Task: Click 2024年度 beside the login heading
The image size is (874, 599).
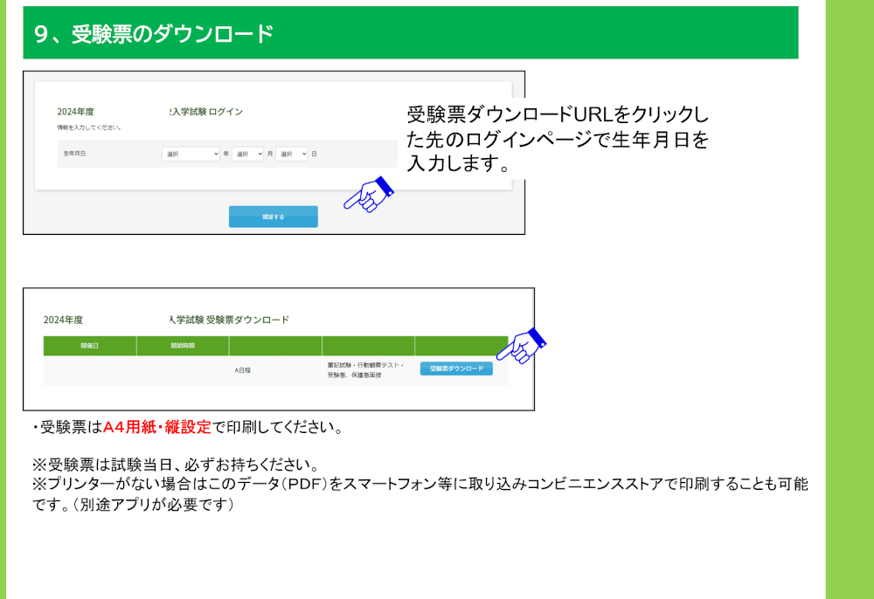Action: tap(75, 112)
